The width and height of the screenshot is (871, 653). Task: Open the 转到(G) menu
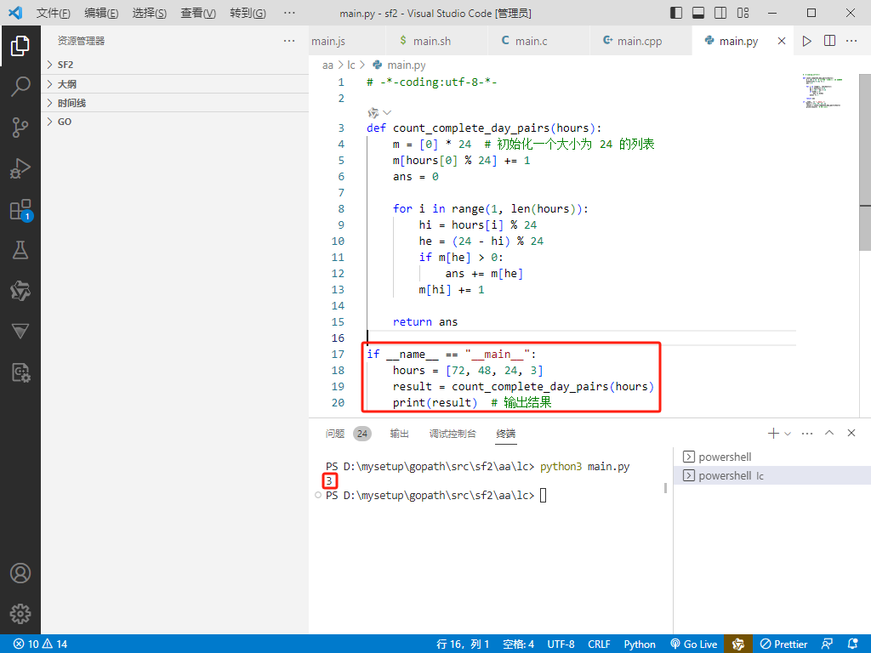click(x=248, y=13)
